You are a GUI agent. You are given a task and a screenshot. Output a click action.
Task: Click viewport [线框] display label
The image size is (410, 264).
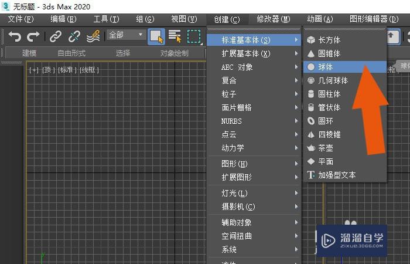click(x=89, y=70)
